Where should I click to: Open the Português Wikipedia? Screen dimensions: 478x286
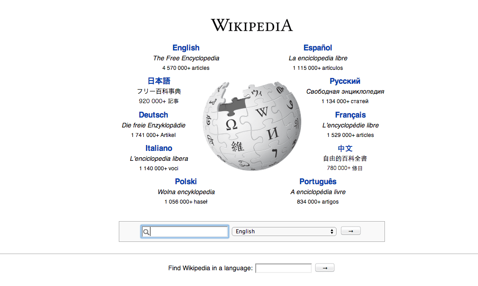(318, 182)
